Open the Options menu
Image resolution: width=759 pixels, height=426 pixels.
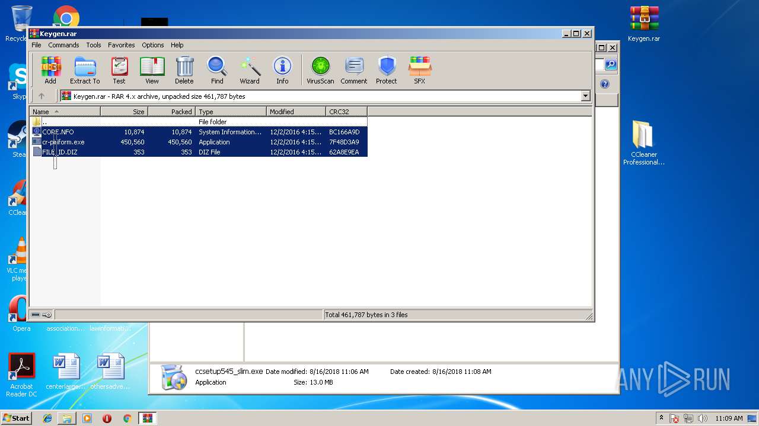152,45
